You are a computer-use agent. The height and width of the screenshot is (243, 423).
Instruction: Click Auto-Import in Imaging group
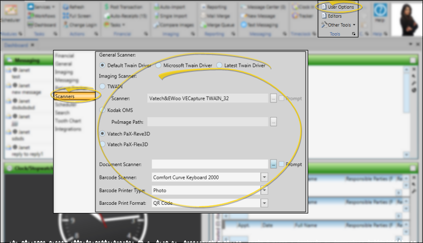click(169, 7)
